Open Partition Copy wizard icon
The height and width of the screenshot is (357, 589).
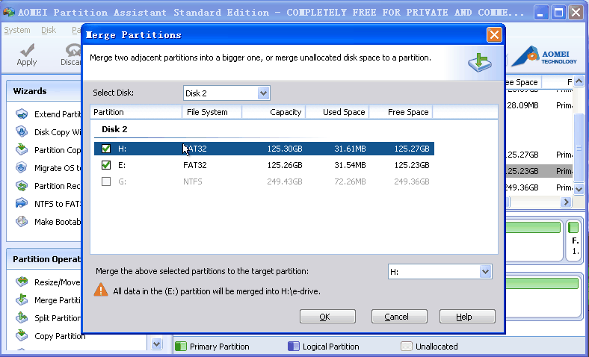[22, 150]
